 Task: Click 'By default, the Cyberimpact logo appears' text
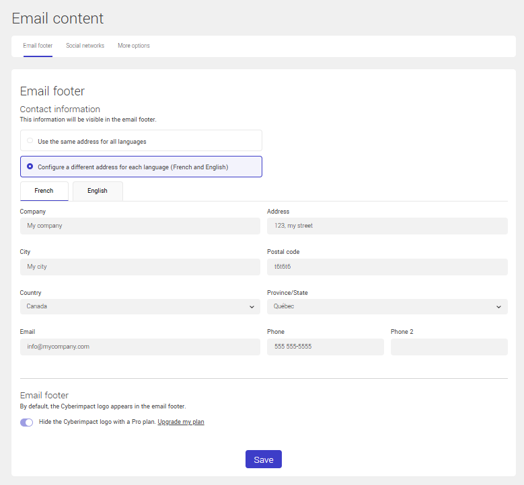click(103, 406)
